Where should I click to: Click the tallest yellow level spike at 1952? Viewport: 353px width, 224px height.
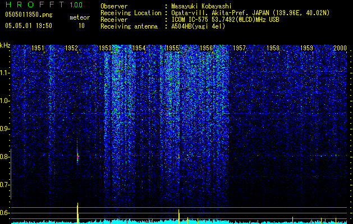[77, 213]
